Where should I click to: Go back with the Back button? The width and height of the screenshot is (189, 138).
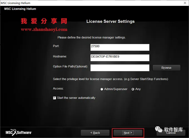[x=95, y=133]
